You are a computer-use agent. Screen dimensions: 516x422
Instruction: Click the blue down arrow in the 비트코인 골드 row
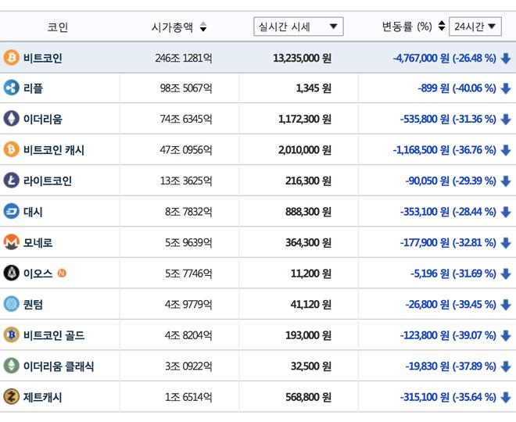pyautogui.click(x=506, y=336)
